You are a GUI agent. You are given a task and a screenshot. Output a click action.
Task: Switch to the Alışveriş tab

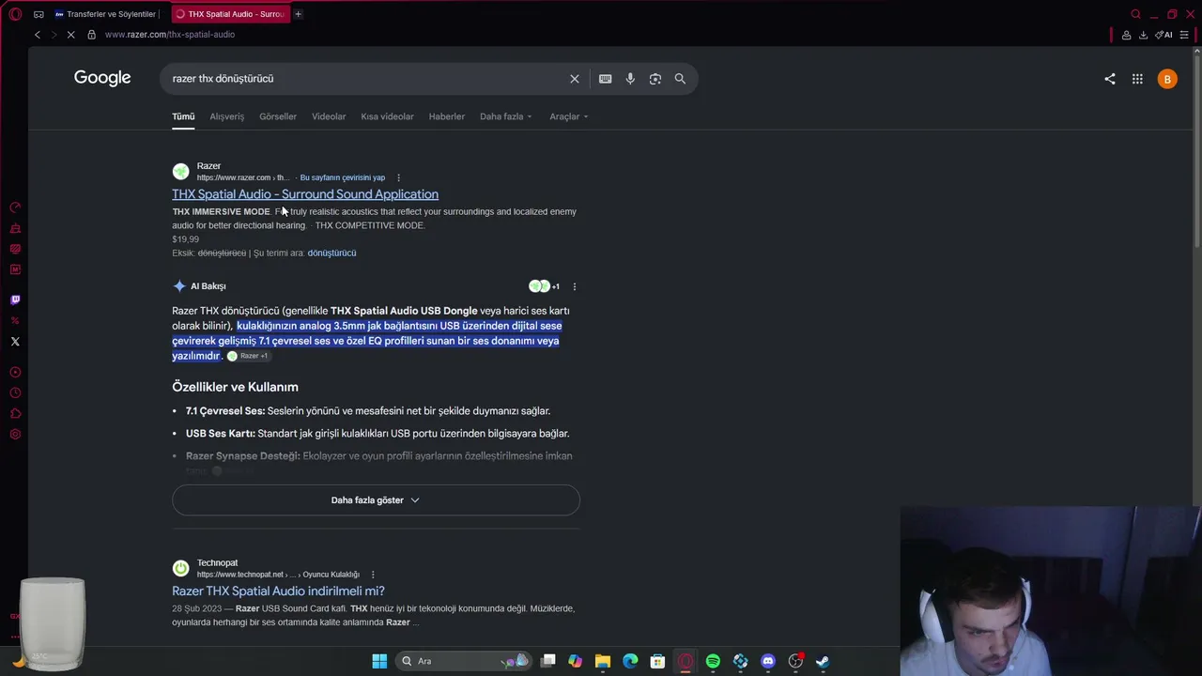coord(227,116)
